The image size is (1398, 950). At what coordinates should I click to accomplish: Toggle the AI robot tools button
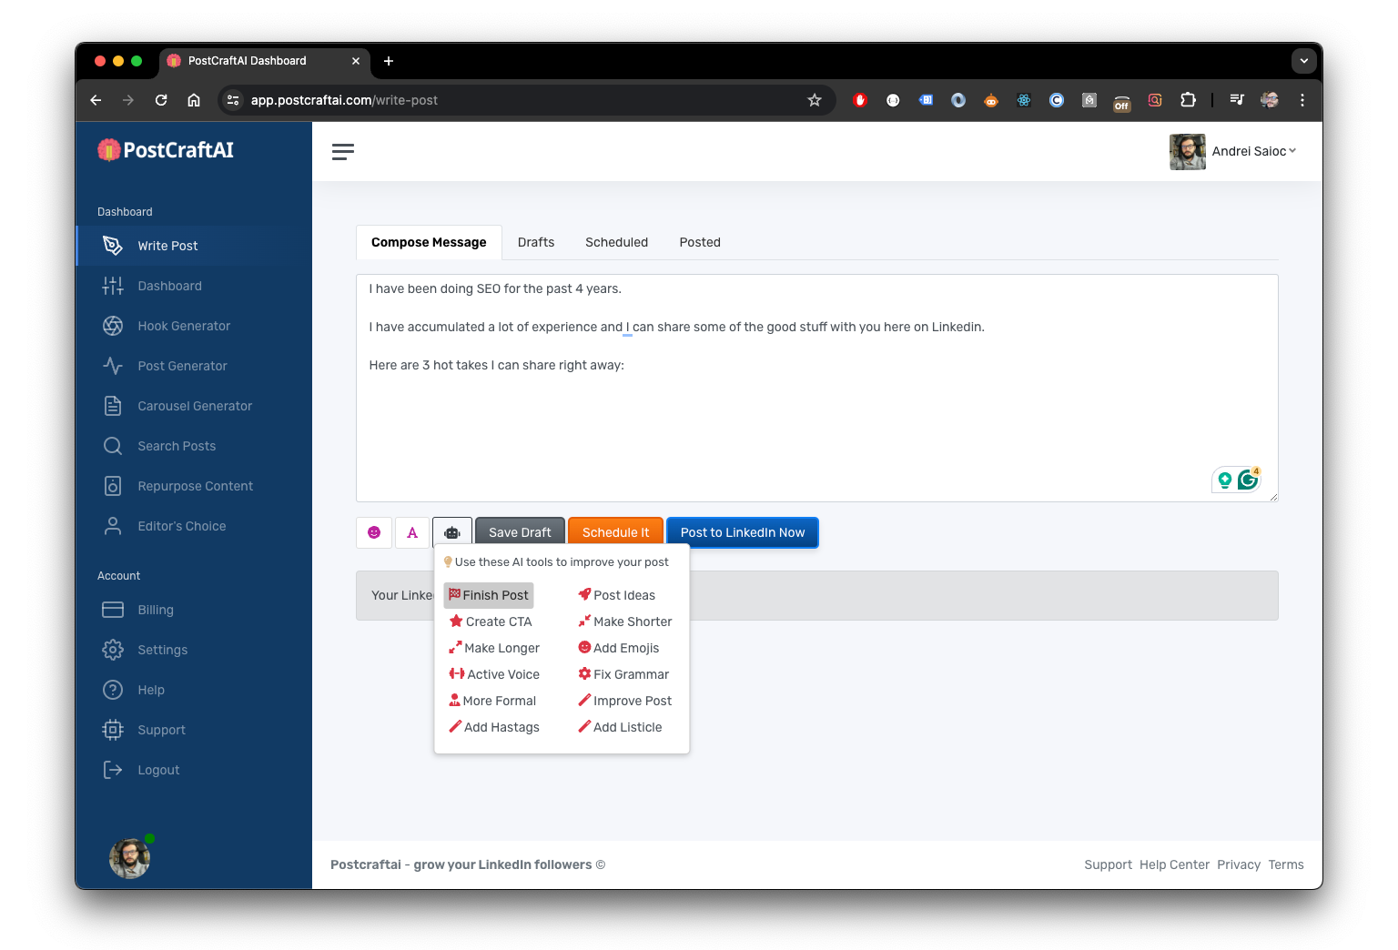click(452, 532)
